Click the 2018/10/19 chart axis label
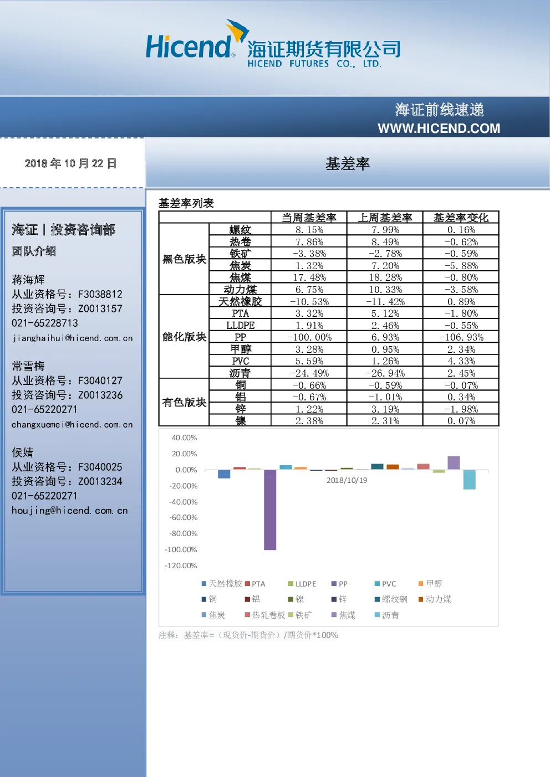Screen dimensions: 550x777 point(347,480)
